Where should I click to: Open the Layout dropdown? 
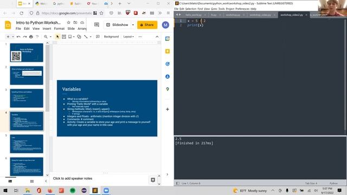pos(128,37)
